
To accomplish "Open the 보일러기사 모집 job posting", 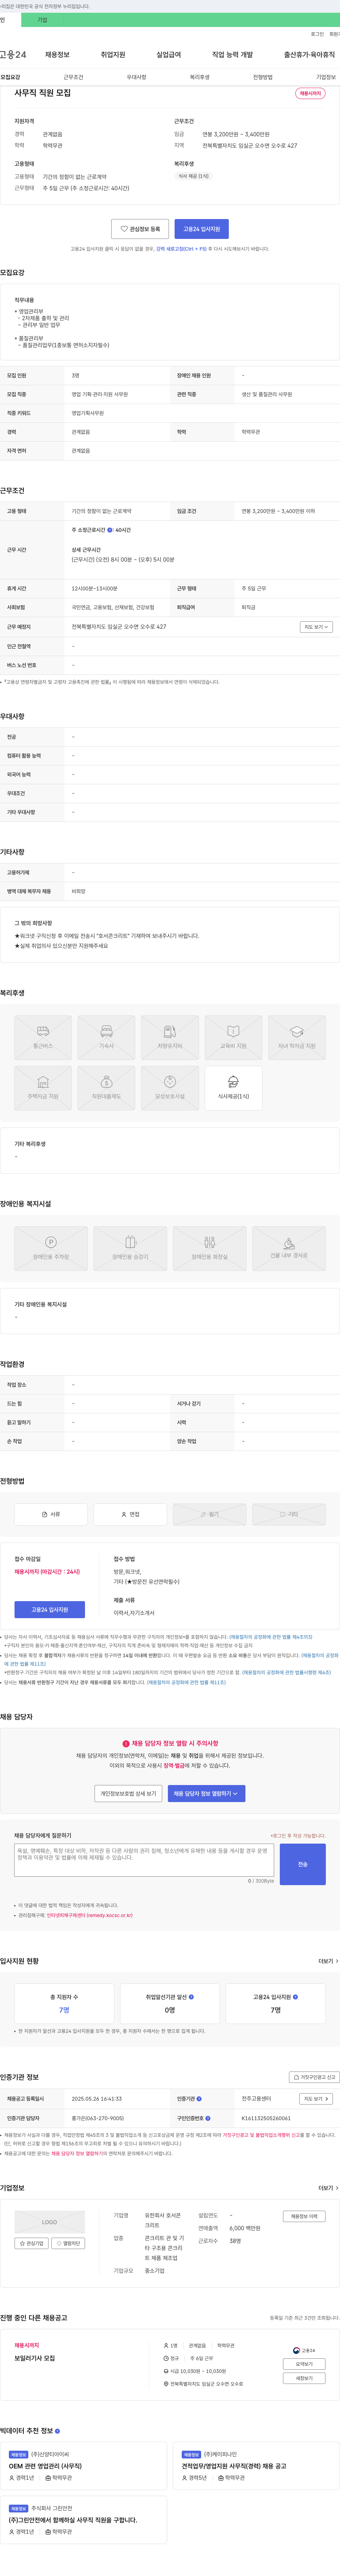I will (35, 2358).
